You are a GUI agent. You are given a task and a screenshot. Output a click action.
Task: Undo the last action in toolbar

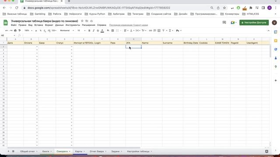point(7,31)
